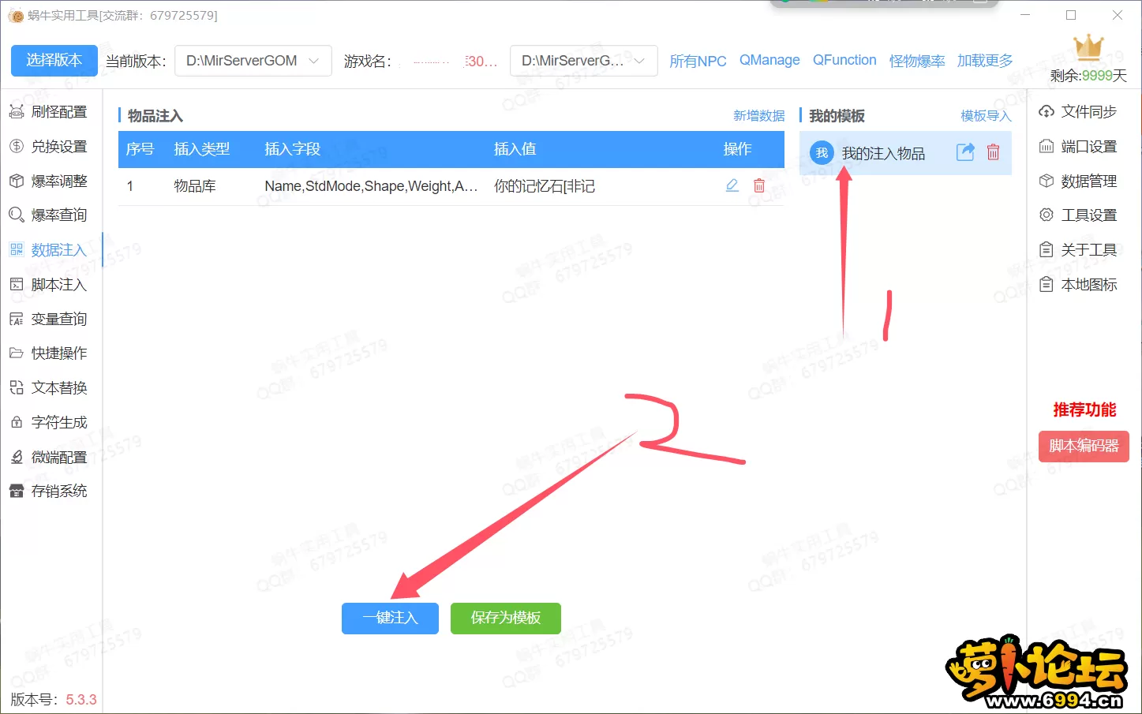
Task: Click the red delete icon in row 1
Action: click(758, 185)
